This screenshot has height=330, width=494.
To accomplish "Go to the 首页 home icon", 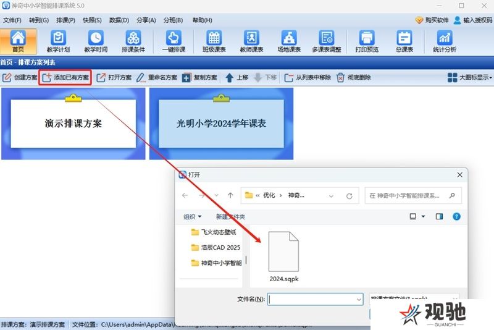I will coord(18,41).
